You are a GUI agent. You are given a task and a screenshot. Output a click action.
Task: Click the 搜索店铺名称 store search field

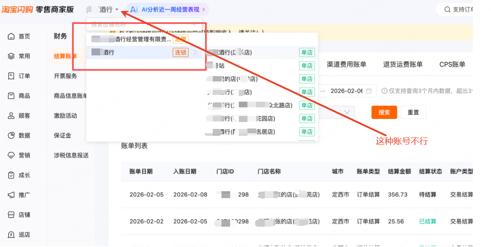click(x=144, y=24)
